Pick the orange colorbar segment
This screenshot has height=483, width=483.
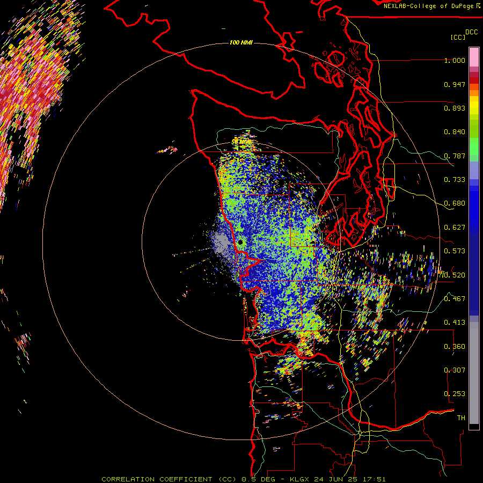tap(474, 93)
